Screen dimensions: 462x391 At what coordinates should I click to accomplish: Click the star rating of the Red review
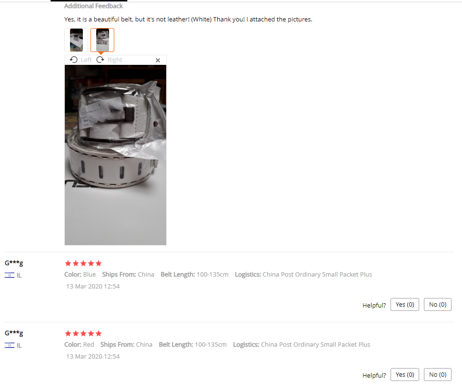coord(83,333)
